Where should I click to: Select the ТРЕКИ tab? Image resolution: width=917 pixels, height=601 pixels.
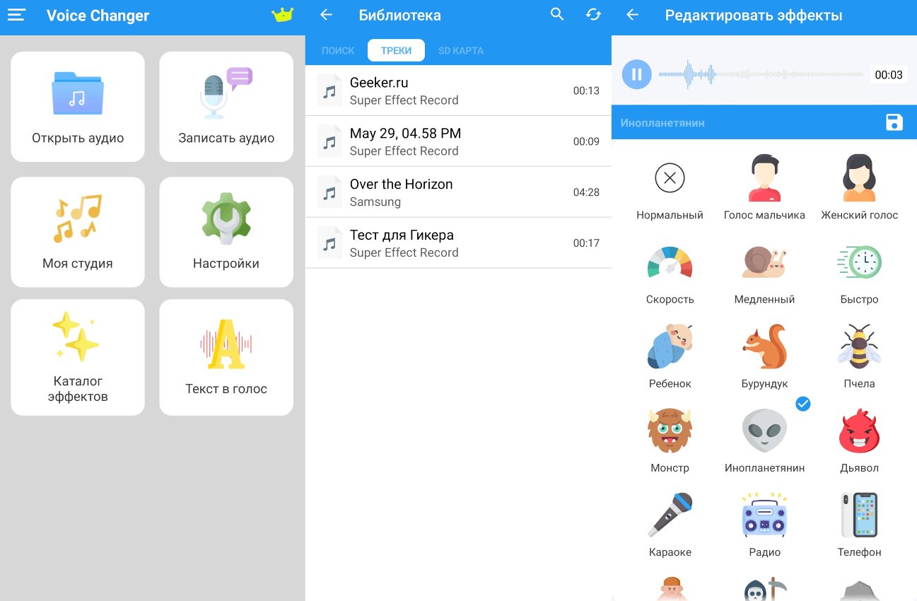click(x=396, y=51)
